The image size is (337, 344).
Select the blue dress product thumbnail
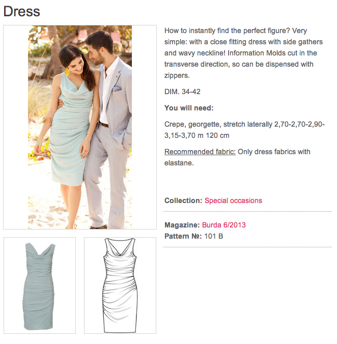[40, 285]
